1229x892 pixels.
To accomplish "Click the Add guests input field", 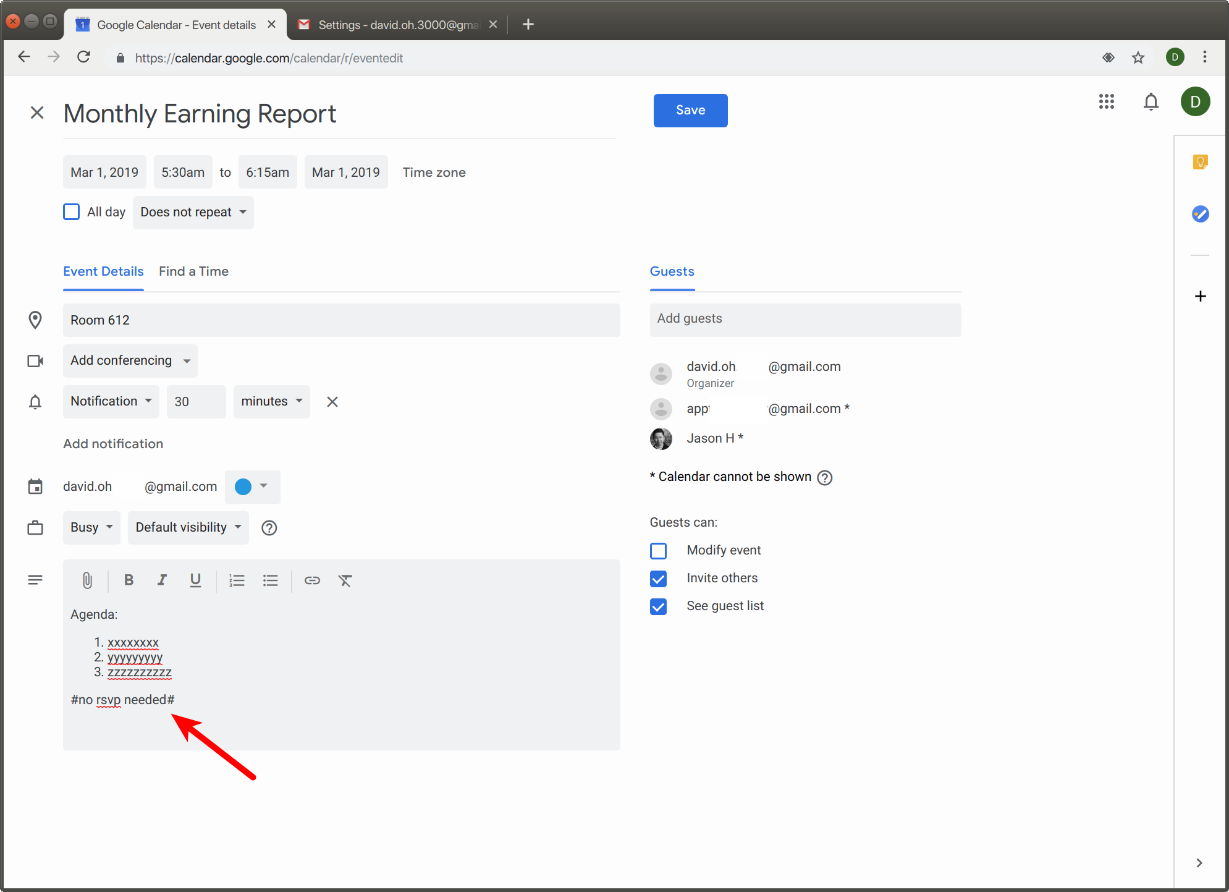I will (x=803, y=319).
